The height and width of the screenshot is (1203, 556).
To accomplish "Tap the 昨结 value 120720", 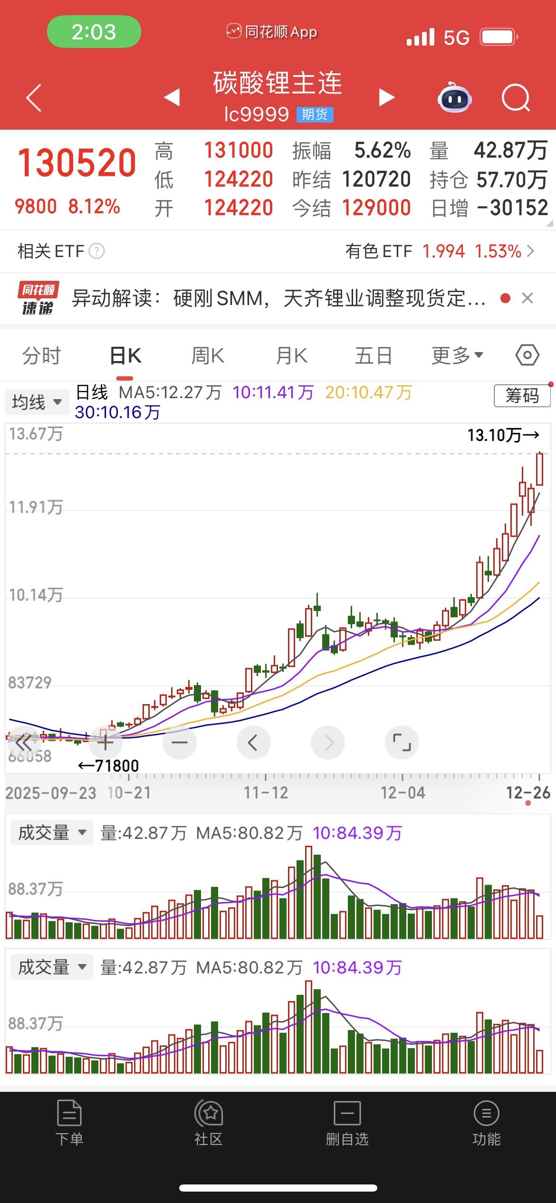I will [376, 179].
